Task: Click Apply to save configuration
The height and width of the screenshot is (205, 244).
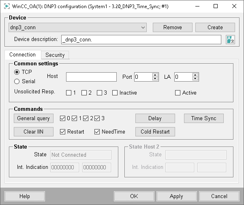Action: (176, 196)
